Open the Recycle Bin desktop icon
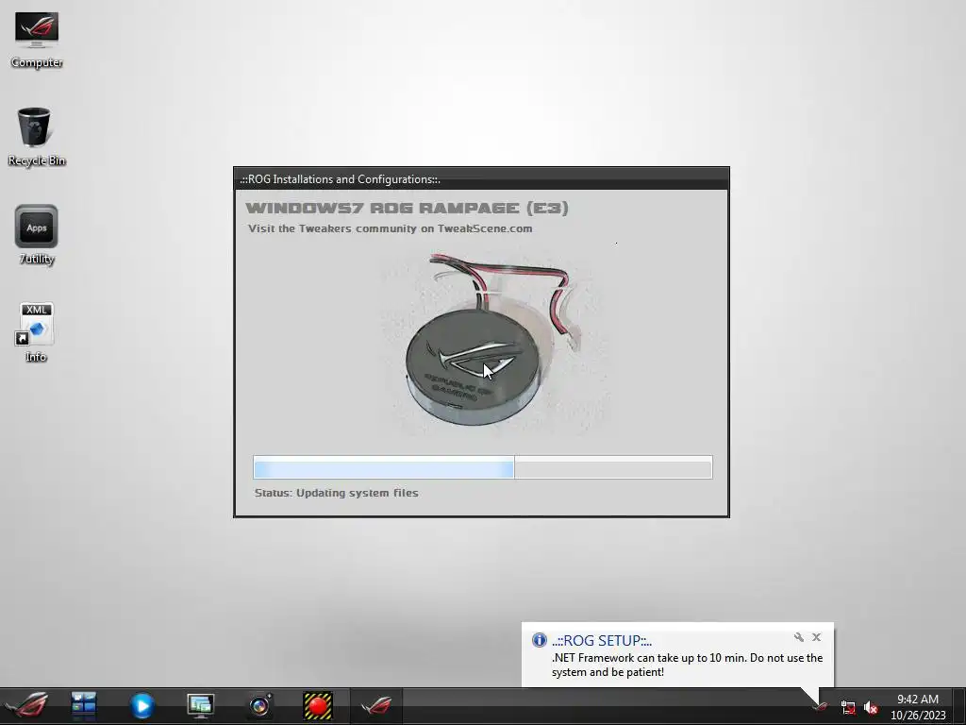 click(x=37, y=137)
